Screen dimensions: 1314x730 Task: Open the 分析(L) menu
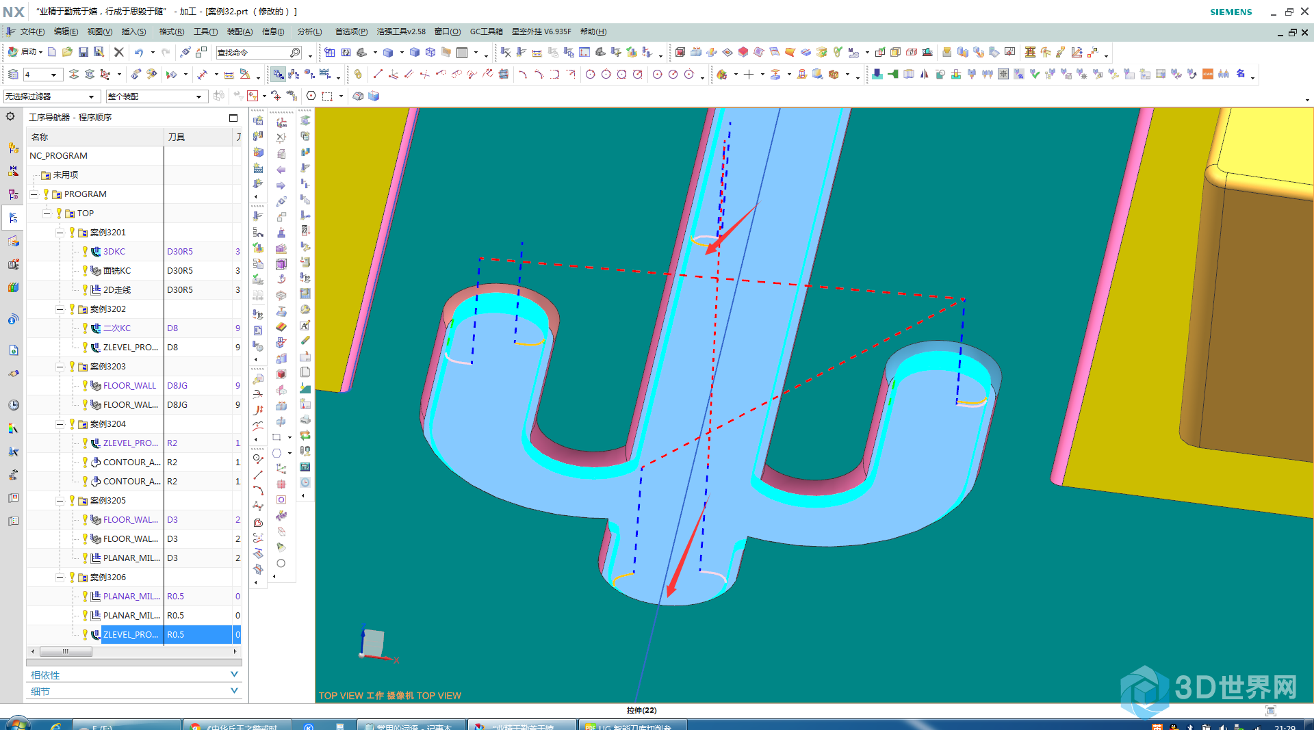(x=309, y=31)
